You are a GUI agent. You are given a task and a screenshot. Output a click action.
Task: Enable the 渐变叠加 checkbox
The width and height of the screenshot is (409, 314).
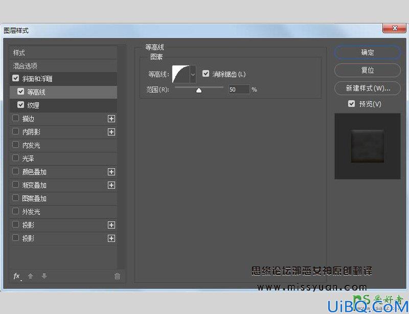[x=16, y=185]
